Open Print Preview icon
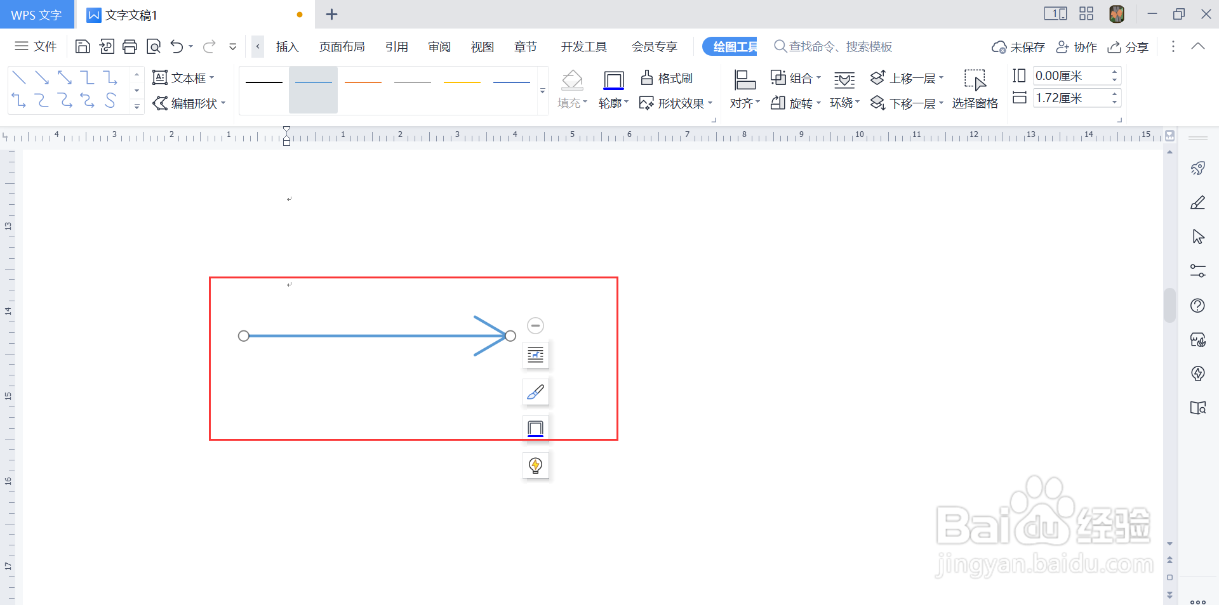Viewport: 1219px width, 605px height. tap(154, 46)
